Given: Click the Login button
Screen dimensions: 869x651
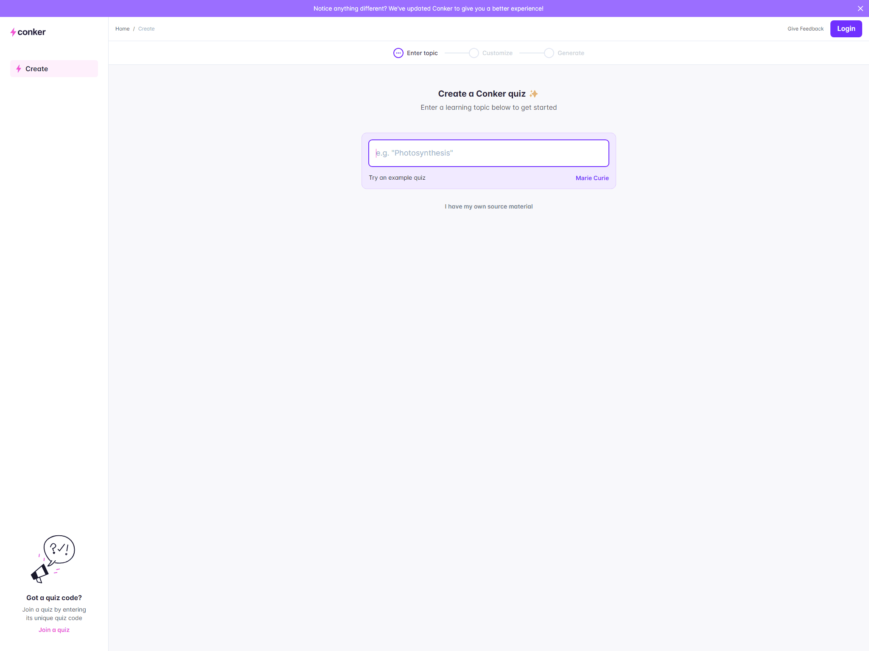Looking at the screenshot, I should (x=846, y=29).
